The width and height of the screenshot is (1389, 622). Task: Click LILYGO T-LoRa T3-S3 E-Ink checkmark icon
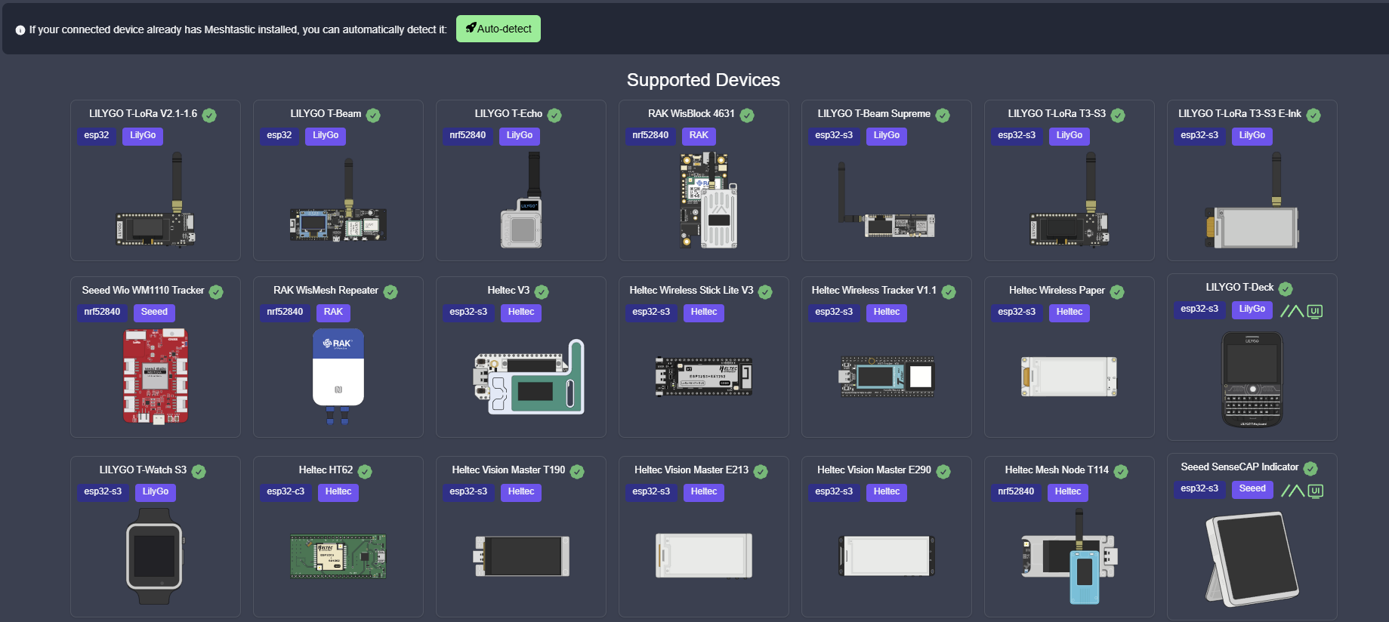click(x=1313, y=115)
